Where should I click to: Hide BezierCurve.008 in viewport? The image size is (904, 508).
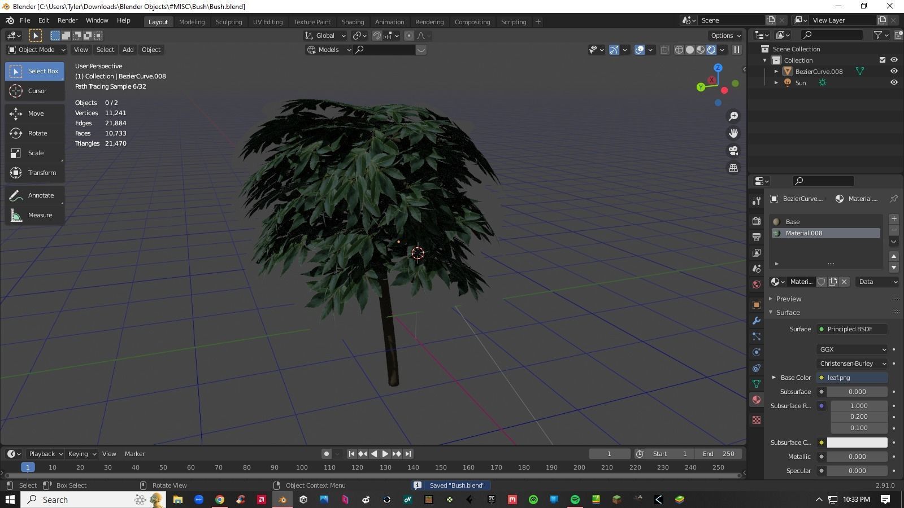pyautogui.click(x=894, y=71)
